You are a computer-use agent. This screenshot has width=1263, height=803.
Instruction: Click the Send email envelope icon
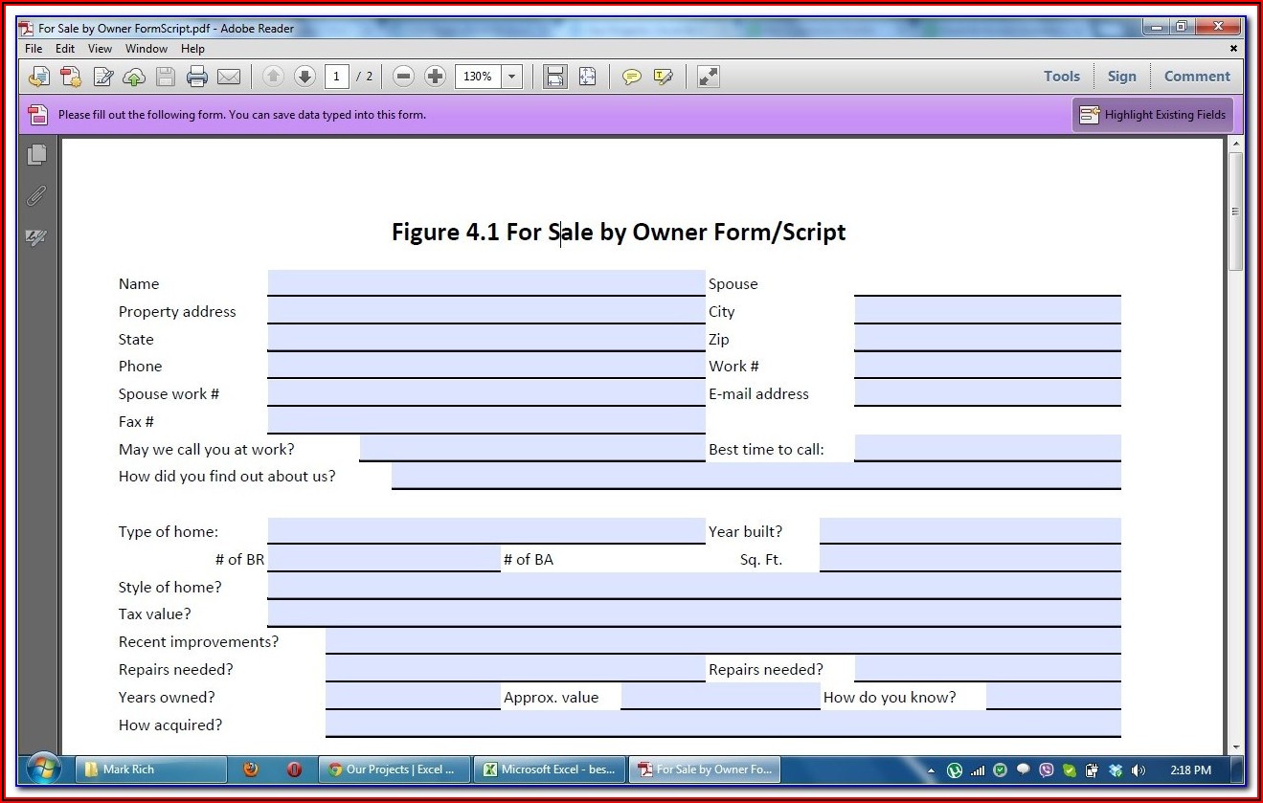pyautogui.click(x=228, y=77)
